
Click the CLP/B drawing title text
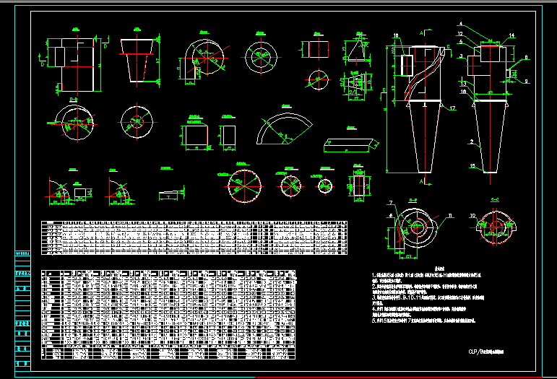[x=486, y=352]
